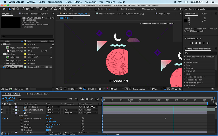Take a snapshot with camera icon
Image resolution: width=218 pixels, height=136 pixels.
(100, 89)
